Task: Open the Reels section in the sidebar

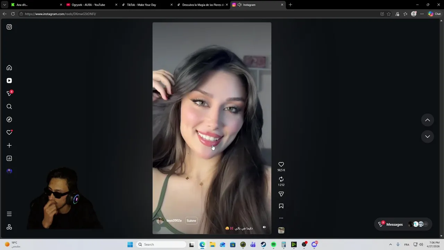Action: [x=9, y=81]
